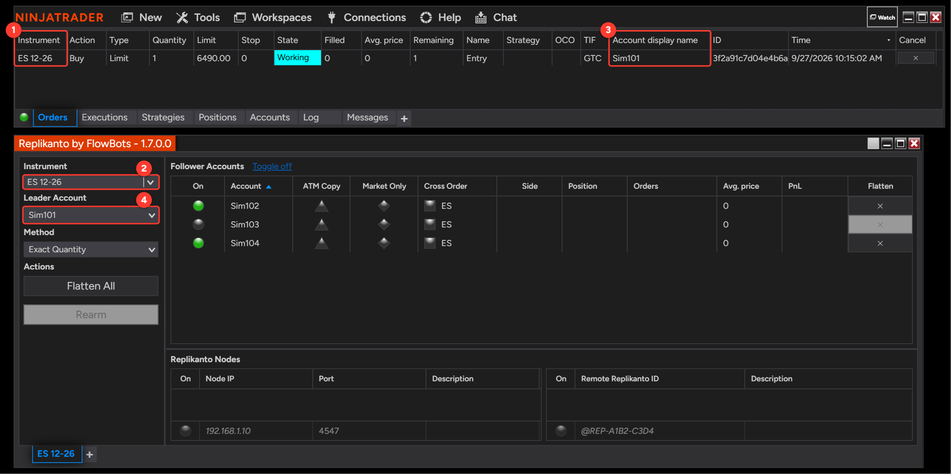The image size is (951, 474).
Task: Cancel the ES 12-26 working order
Action: coord(916,58)
